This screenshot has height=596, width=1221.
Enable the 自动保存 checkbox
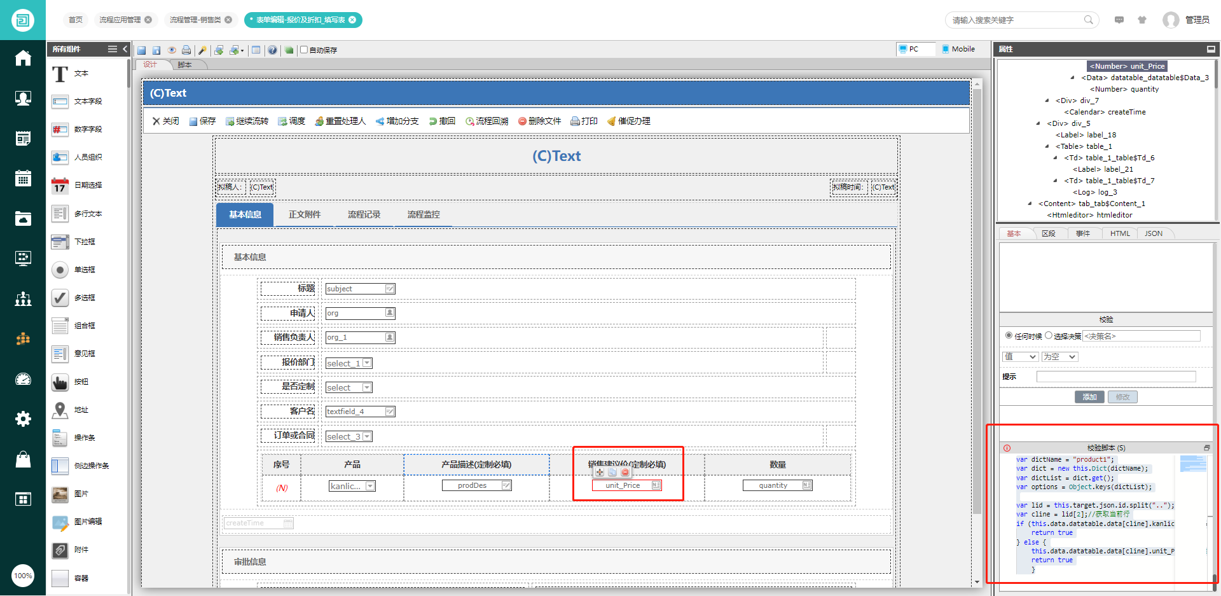[x=304, y=50]
